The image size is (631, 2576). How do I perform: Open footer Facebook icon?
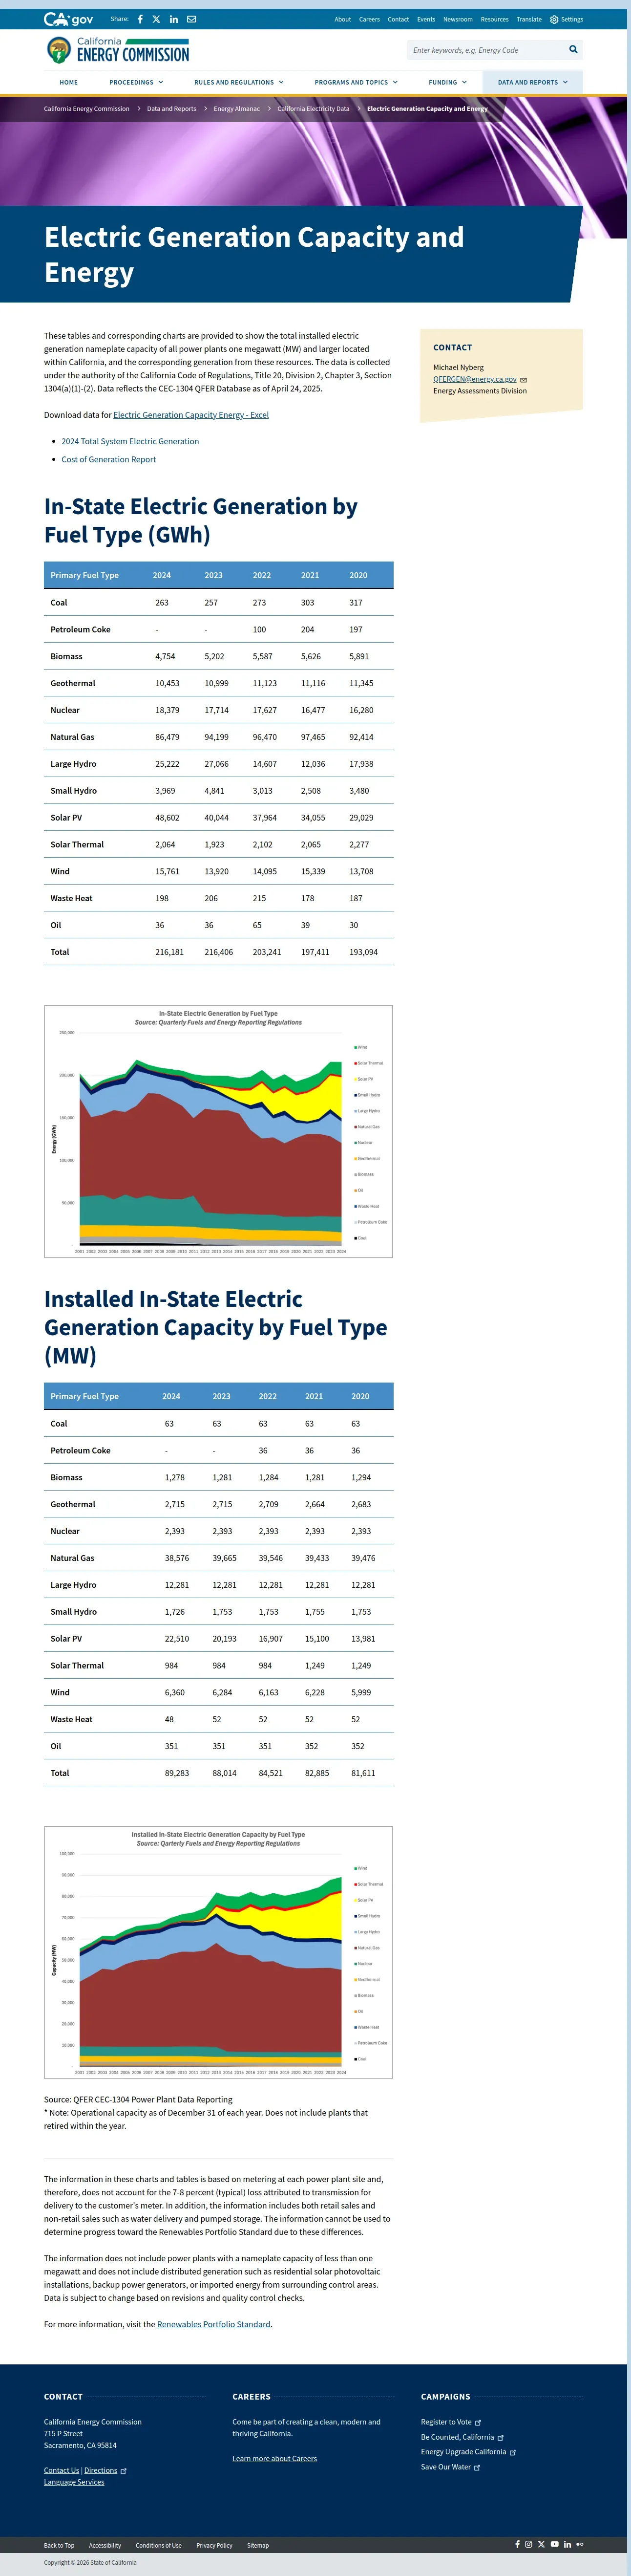tap(517, 2544)
